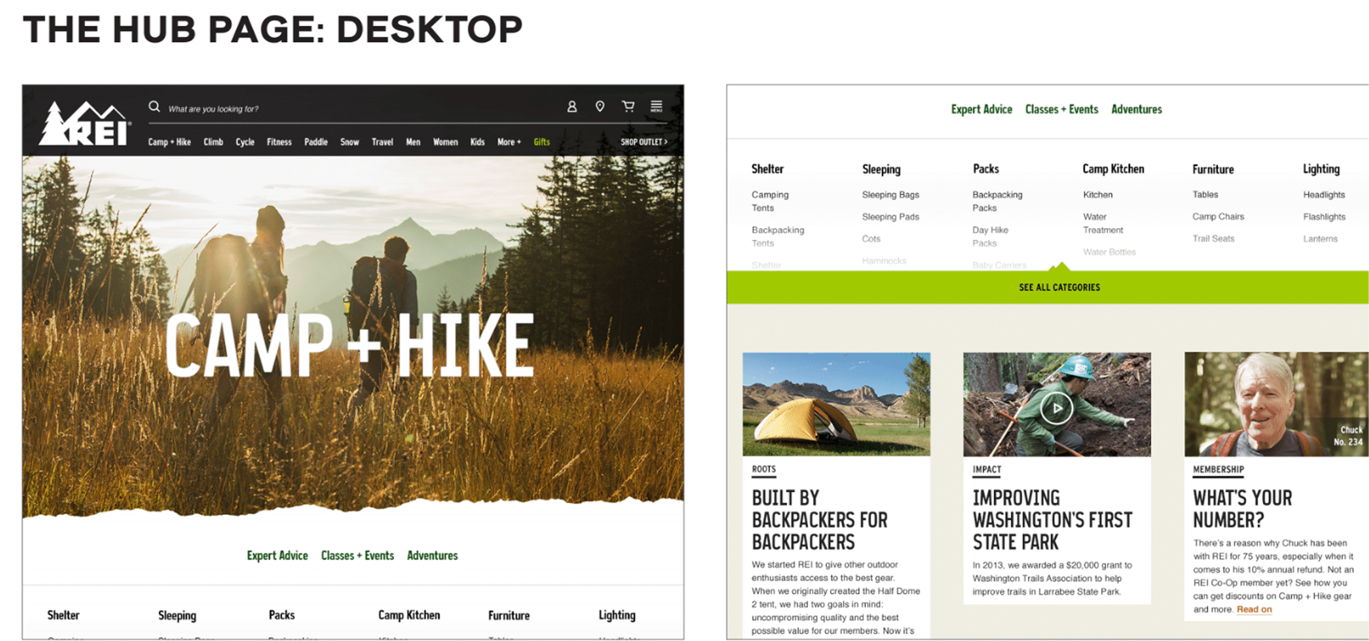Click the store locator pin icon
Screen dimensions: 1369x641
coord(600,106)
